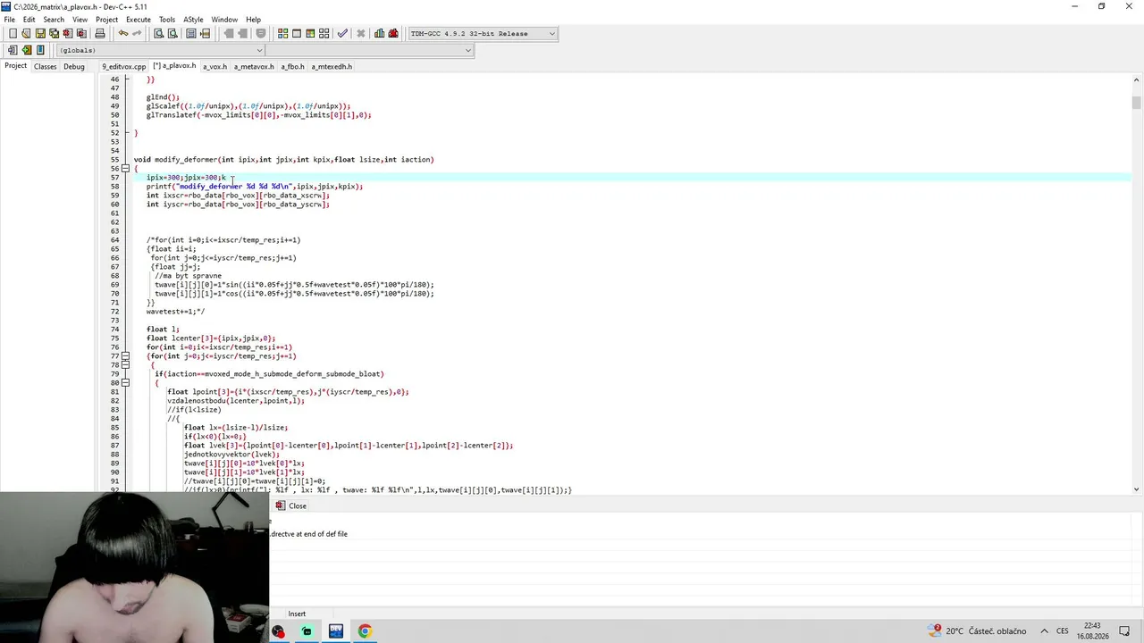This screenshot has width=1144, height=643.
Task: Click the editor scrollbar down arrow
Action: click(x=1136, y=489)
